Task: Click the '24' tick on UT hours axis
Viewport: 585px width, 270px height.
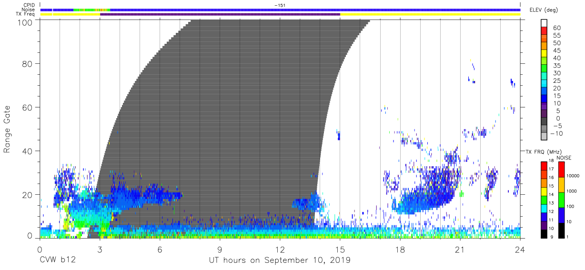Action: pyautogui.click(x=520, y=249)
